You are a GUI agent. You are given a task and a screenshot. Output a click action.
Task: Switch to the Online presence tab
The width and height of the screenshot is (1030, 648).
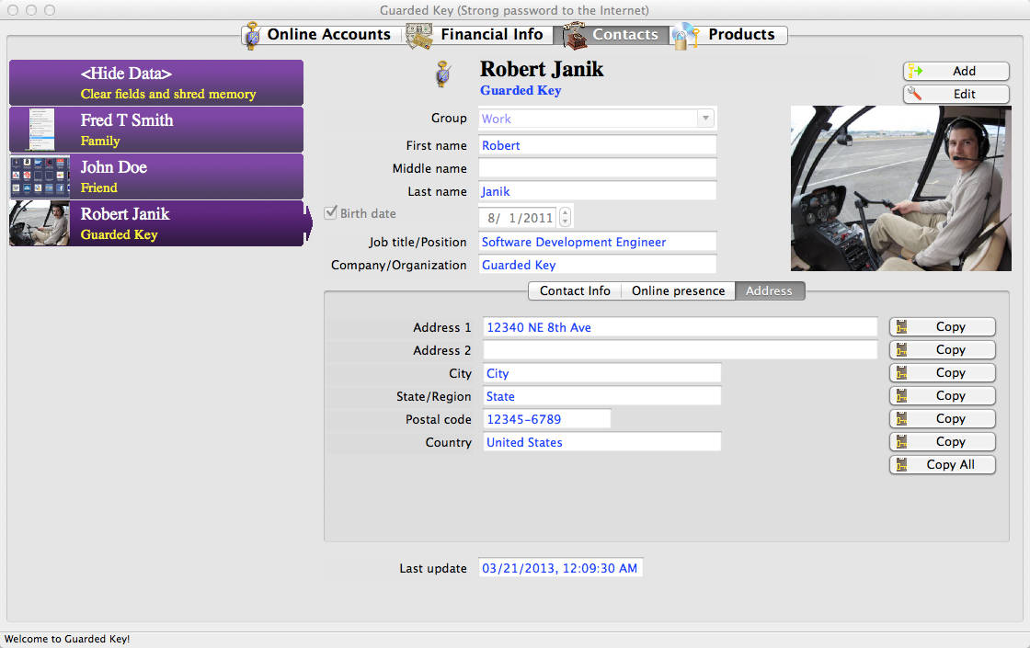678,290
